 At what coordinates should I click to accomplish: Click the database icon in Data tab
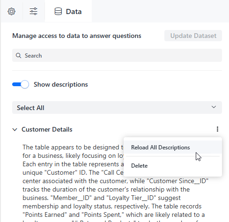tap(58, 12)
